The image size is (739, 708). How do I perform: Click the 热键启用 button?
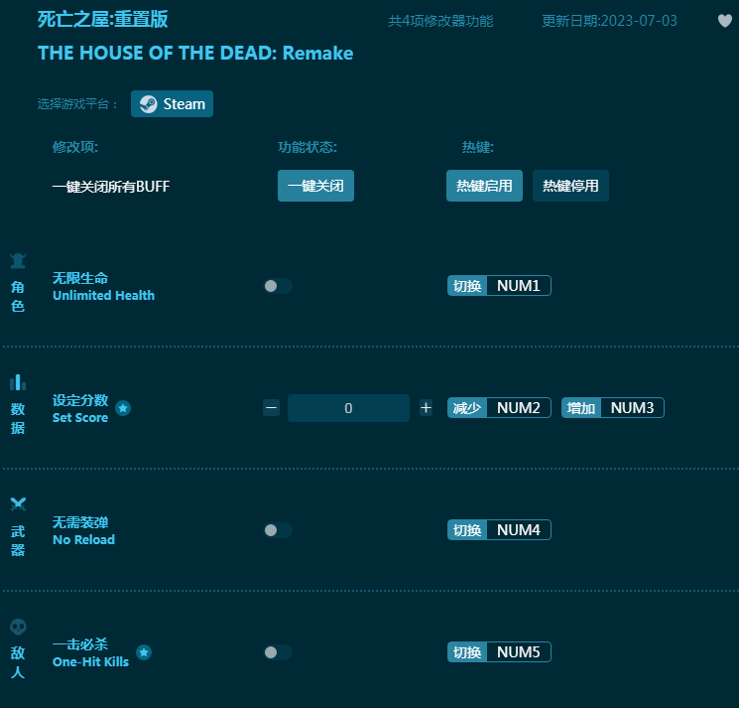pos(484,186)
